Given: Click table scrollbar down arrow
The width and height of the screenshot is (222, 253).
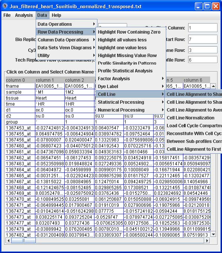Looking at the screenshot, I should click(213, 234).
